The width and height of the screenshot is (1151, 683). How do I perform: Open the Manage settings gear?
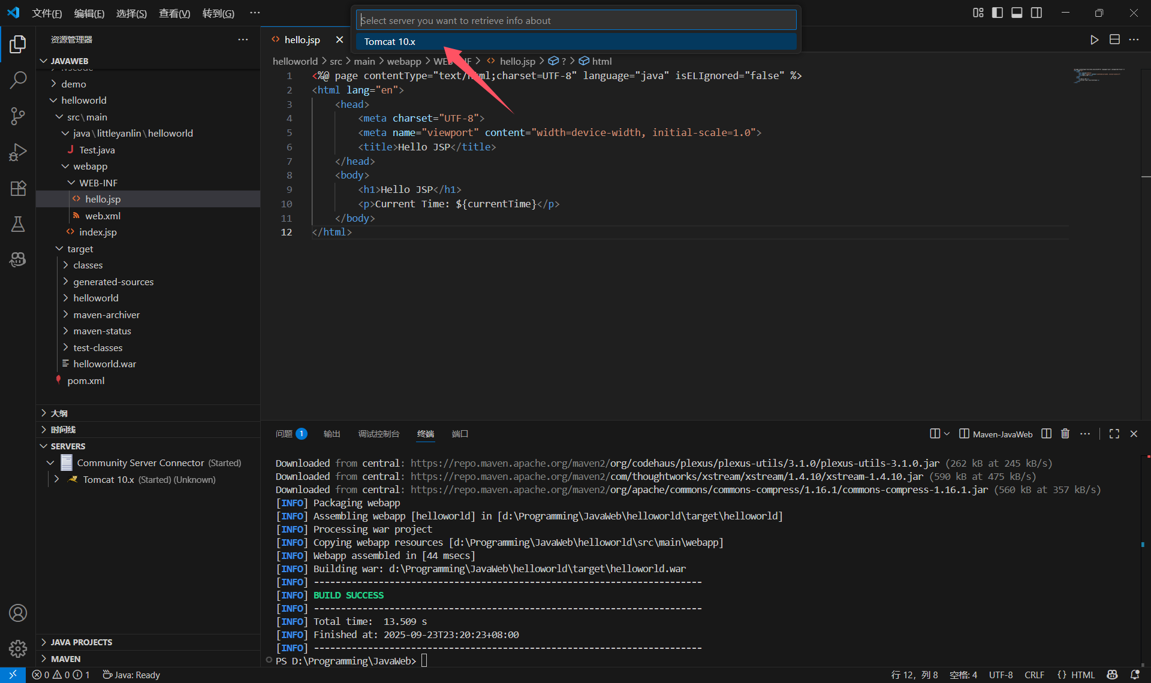tap(18, 648)
